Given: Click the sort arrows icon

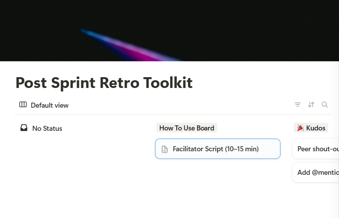Looking at the screenshot, I should [x=311, y=105].
